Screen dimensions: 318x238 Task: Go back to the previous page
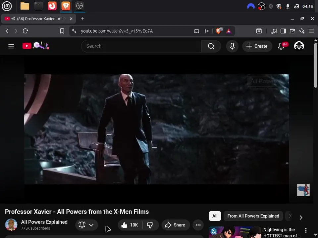click(7, 31)
